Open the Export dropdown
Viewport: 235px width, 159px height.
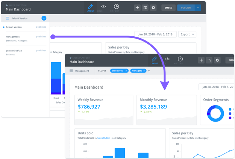187,34
